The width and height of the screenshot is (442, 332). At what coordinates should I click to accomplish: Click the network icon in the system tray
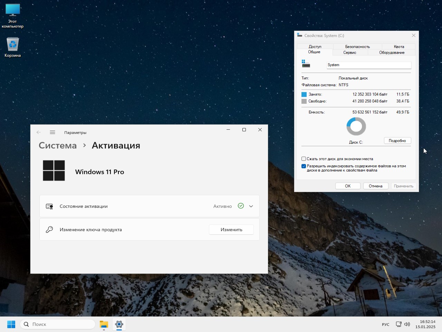tap(398, 324)
